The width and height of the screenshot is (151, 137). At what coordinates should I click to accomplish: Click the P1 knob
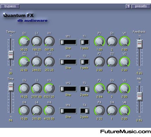99,41
